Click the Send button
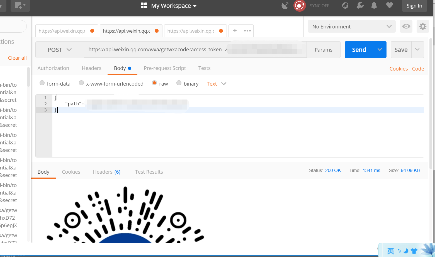 click(359, 50)
